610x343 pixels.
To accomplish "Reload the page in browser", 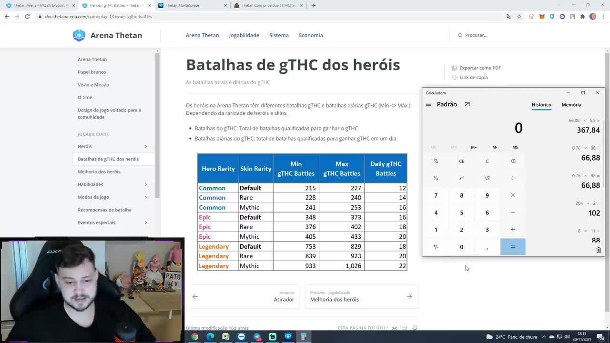I will click(27, 17).
